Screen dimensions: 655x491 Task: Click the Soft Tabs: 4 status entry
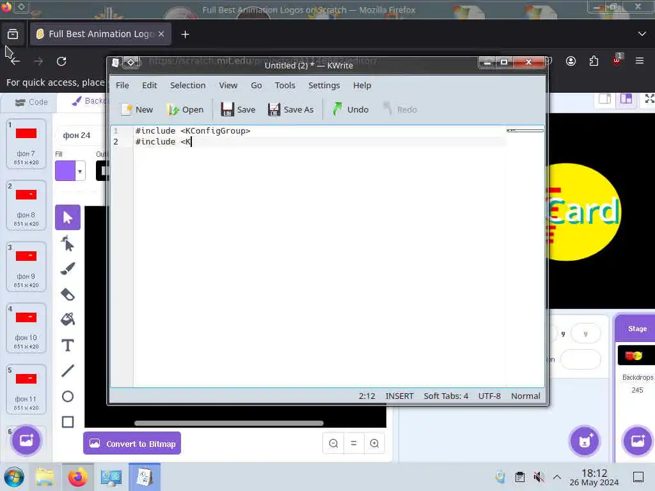(446, 396)
